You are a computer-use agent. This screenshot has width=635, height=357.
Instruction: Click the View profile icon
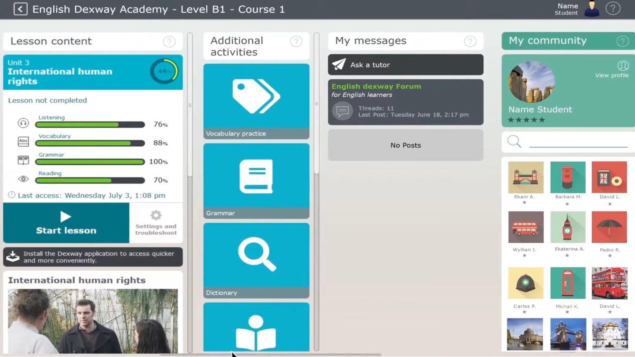(623, 66)
